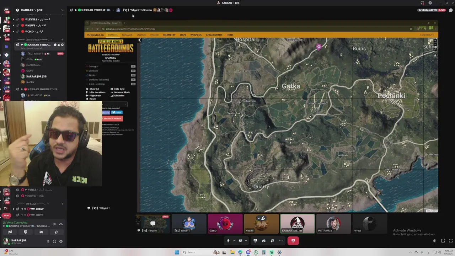
Task: Start an activity from voice panel
Action: (x=41, y=232)
